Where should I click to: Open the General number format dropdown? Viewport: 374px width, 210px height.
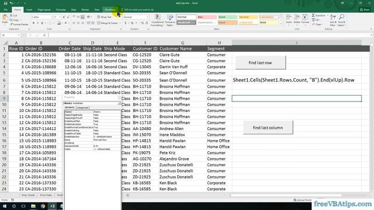pyautogui.click(x=147, y=17)
